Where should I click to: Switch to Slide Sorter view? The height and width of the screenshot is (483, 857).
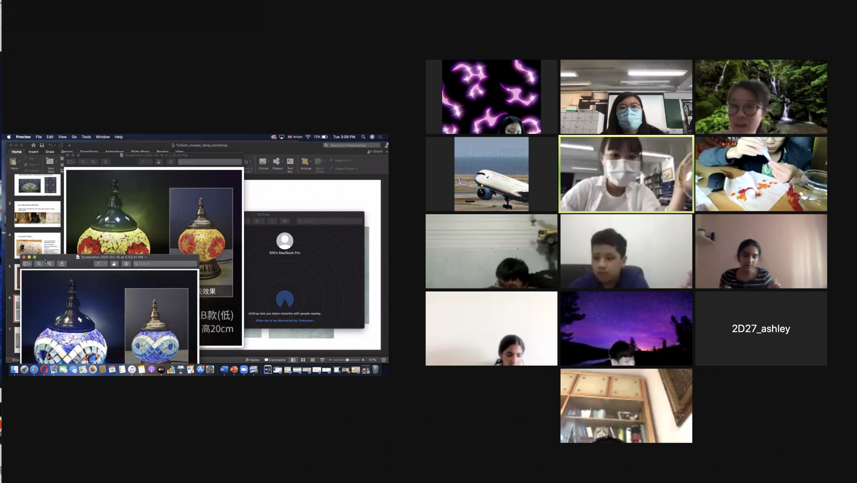coord(303,360)
